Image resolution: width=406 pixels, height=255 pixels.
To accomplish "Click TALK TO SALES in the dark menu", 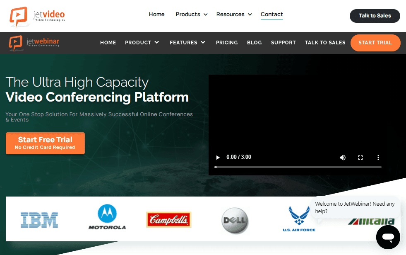I will (x=325, y=43).
